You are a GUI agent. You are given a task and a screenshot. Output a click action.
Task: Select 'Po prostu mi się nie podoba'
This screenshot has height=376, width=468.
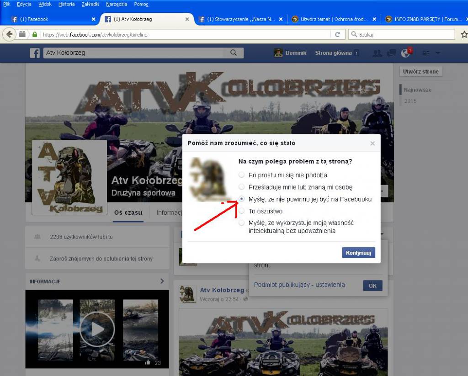241,175
